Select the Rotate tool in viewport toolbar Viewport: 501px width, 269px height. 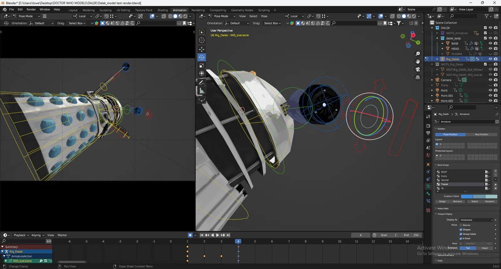point(202,58)
